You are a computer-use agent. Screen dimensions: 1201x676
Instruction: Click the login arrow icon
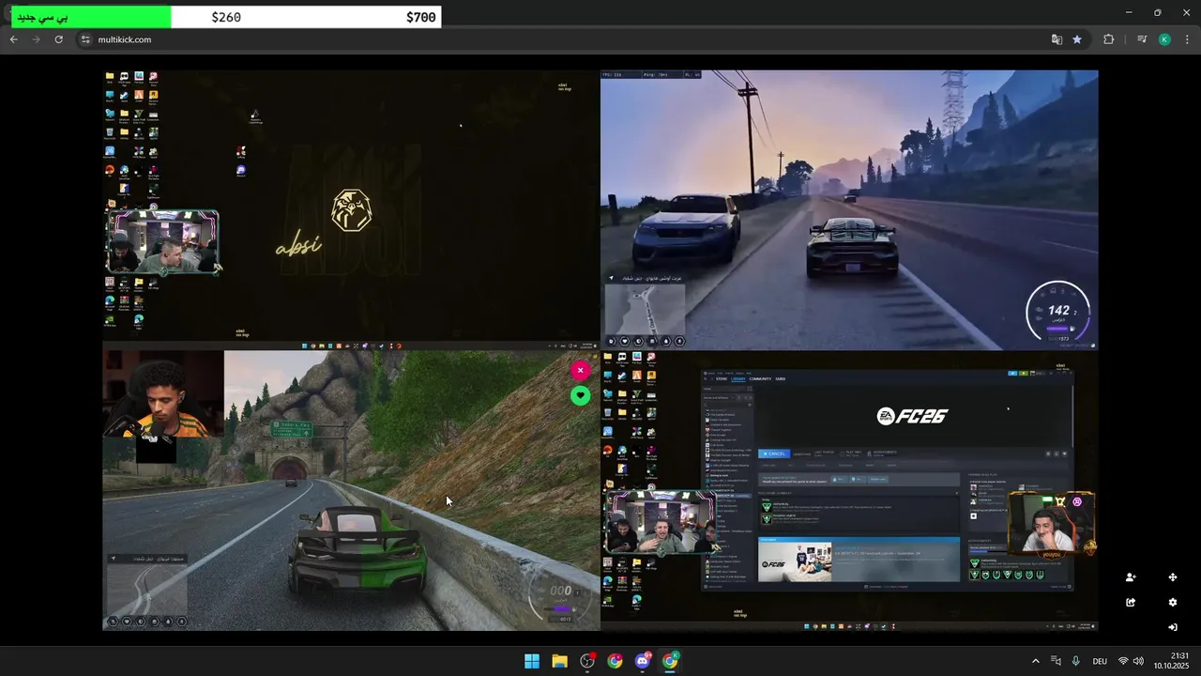coord(1173,627)
